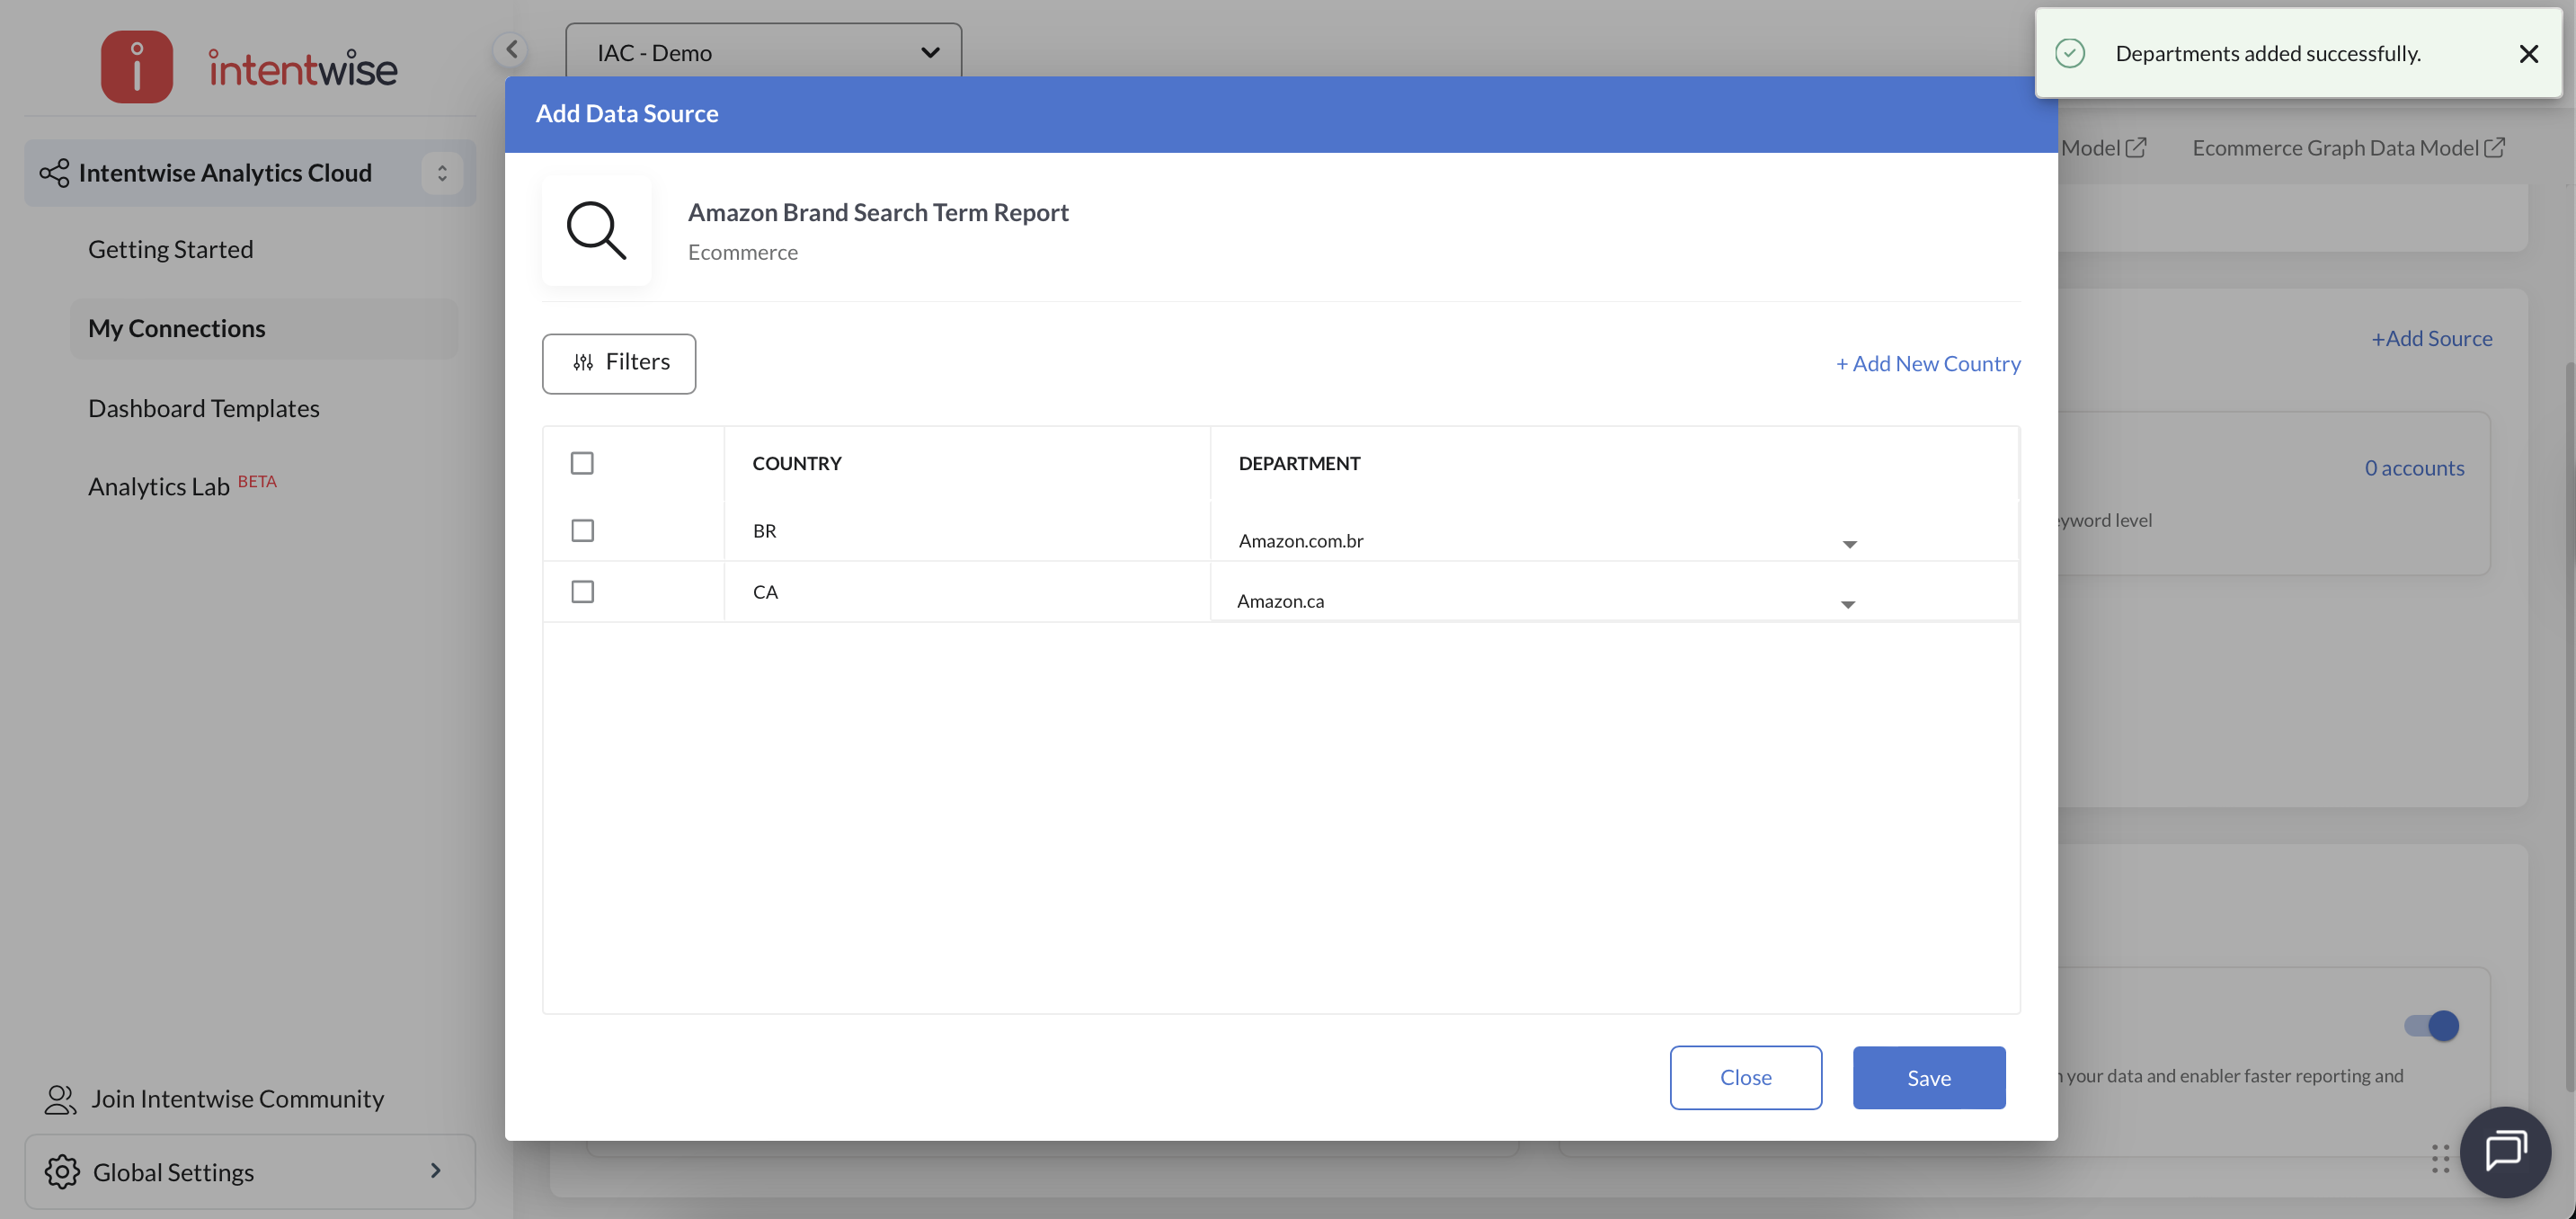Click the Global Settings gear icon
Viewport: 2576px width, 1219px height.
(x=62, y=1171)
